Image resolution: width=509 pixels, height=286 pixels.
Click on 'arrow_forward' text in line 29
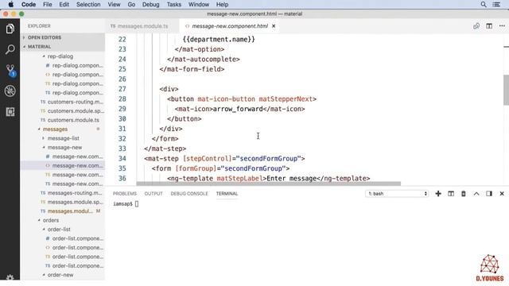[x=238, y=109]
